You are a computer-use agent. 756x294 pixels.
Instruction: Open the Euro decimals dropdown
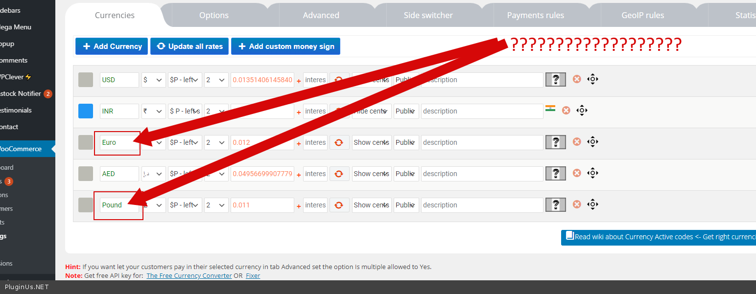pos(216,142)
